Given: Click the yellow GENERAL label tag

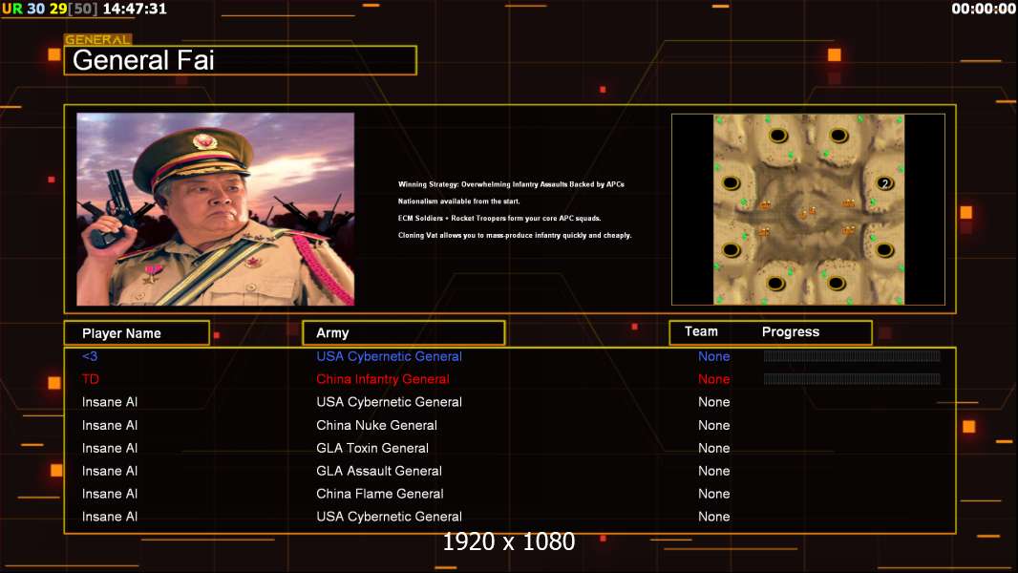Looking at the screenshot, I should click(x=98, y=39).
